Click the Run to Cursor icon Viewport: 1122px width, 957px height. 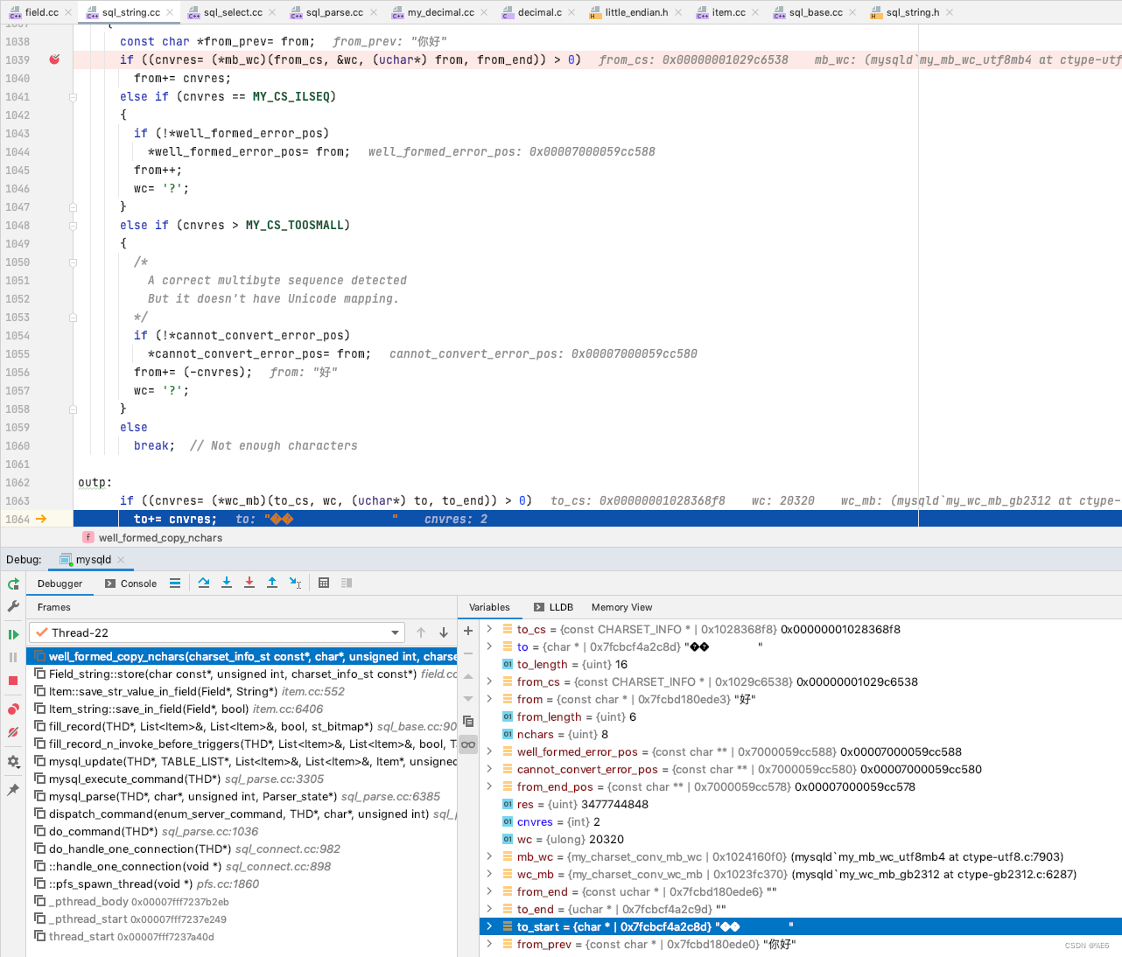tap(296, 583)
